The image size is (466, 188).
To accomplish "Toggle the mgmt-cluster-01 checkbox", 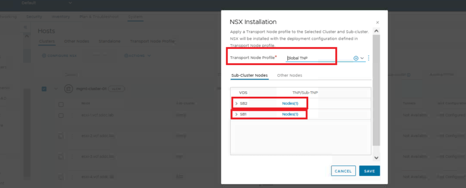I will [x=44, y=89].
